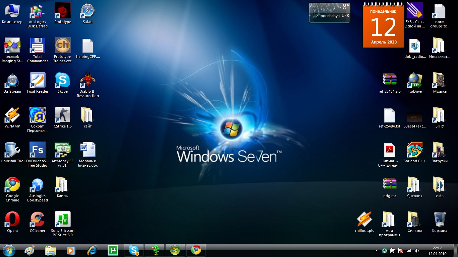Select the Мораль и бизнес.doc document
458x257 pixels.
[88, 155]
